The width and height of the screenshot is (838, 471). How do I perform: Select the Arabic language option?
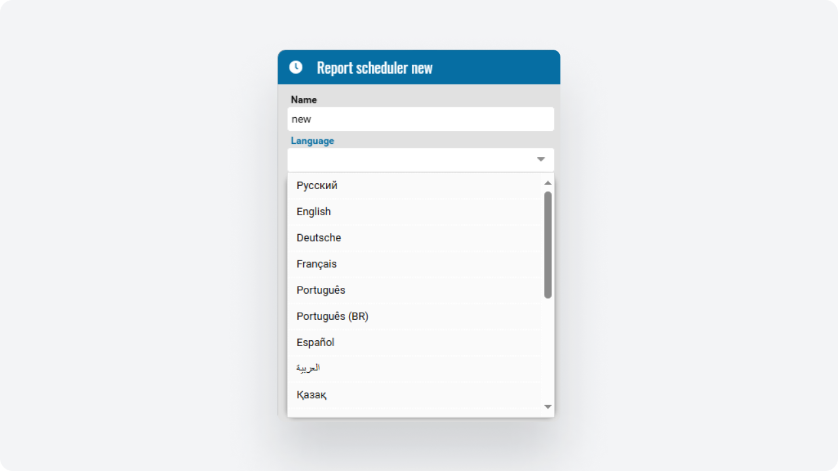click(x=308, y=368)
